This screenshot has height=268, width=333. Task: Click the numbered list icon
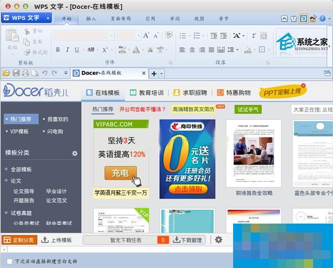coord(196,36)
